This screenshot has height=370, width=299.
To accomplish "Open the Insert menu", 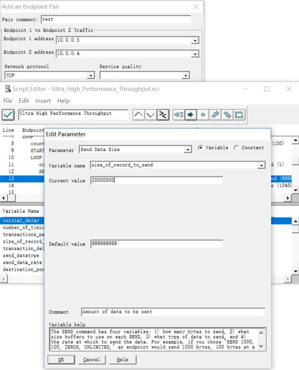I will 43,101.
